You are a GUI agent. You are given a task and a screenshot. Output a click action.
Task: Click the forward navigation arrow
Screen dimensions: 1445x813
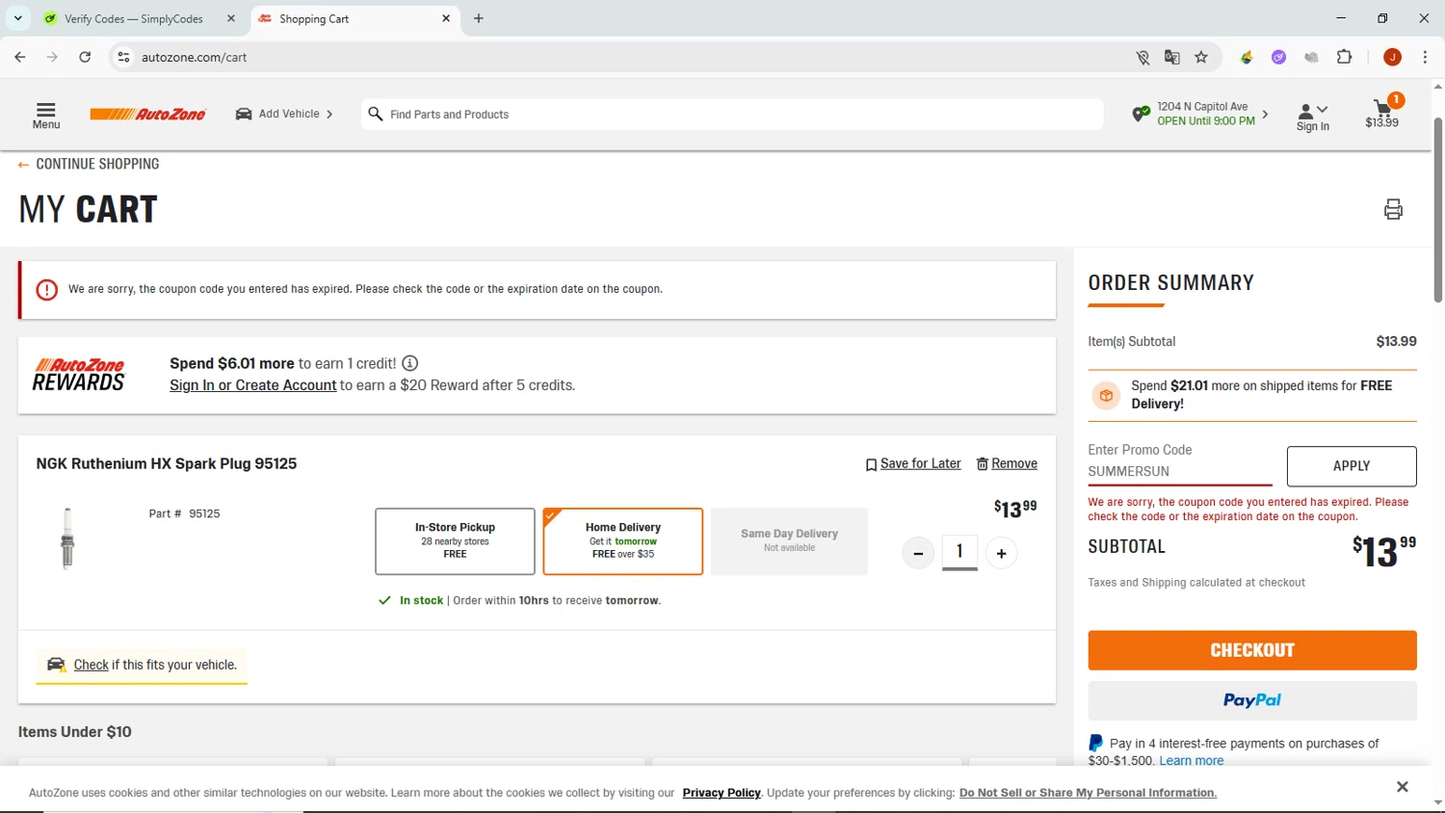coord(52,57)
